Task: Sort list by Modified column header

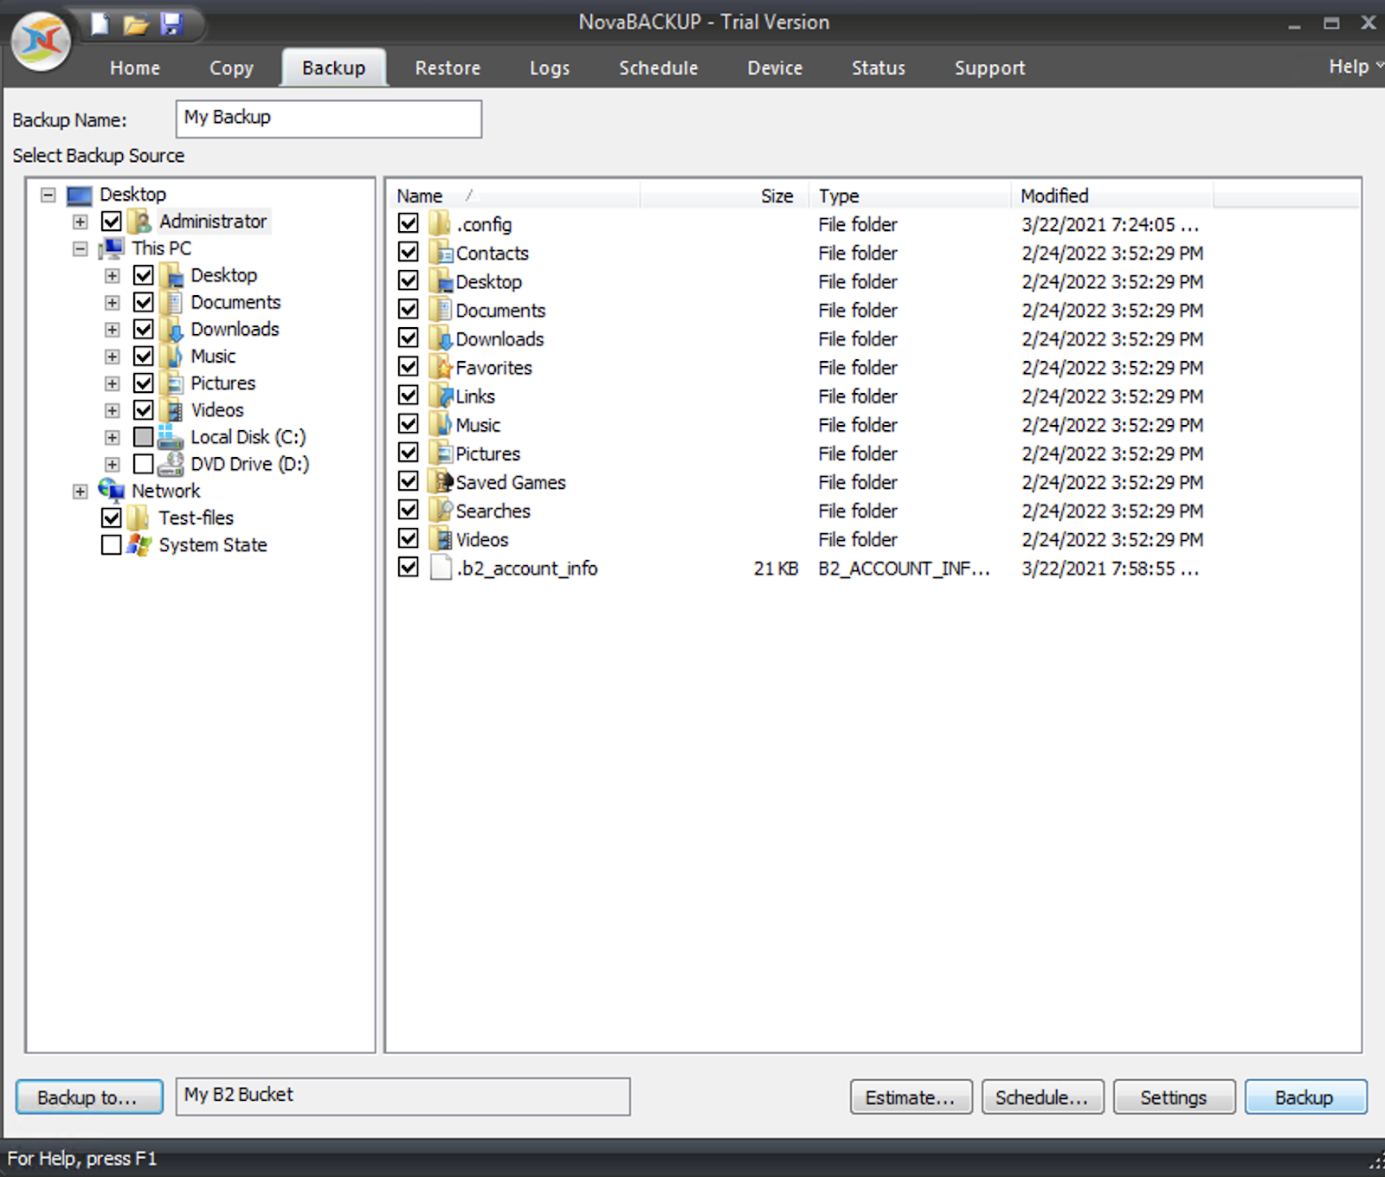Action: [x=1111, y=196]
